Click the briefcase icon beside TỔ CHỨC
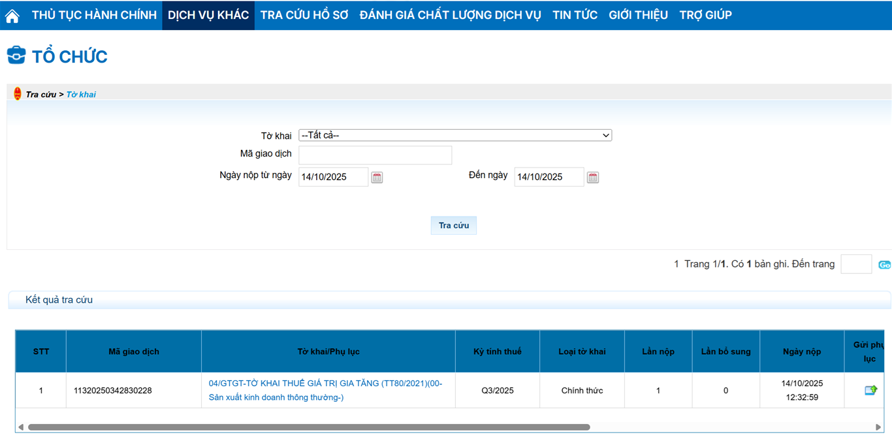This screenshot has height=439, width=892. [x=16, y=56]
